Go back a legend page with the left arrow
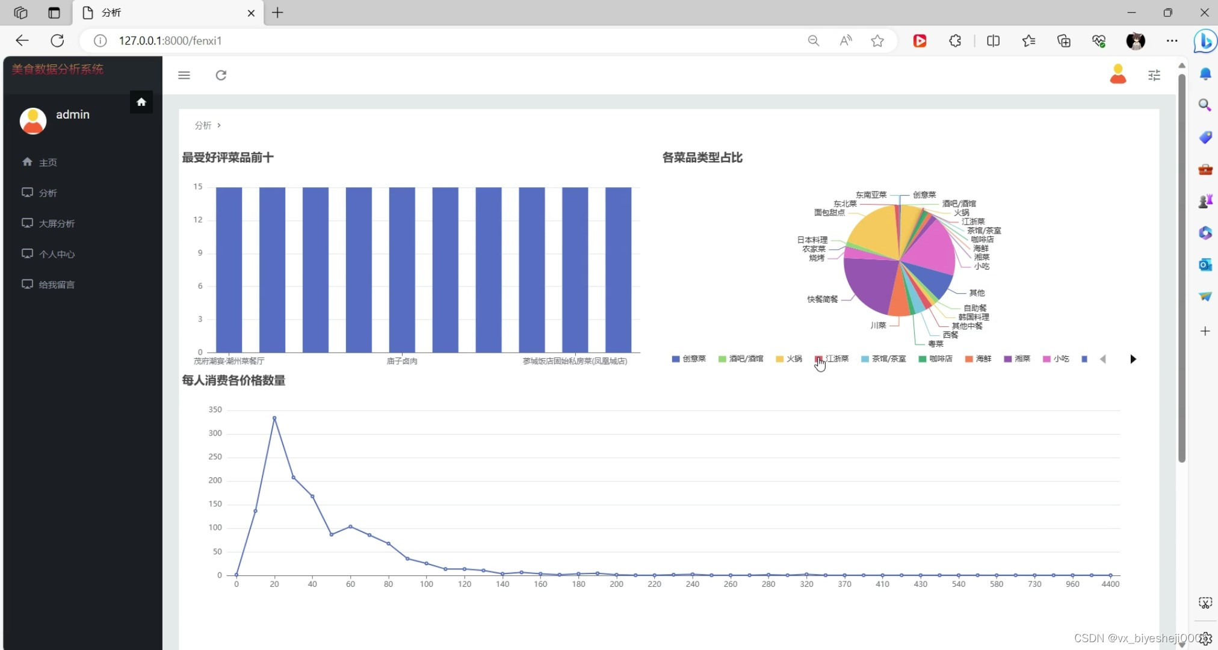The width and height of the screenshot is (1218, 650). coord(1104,359)
